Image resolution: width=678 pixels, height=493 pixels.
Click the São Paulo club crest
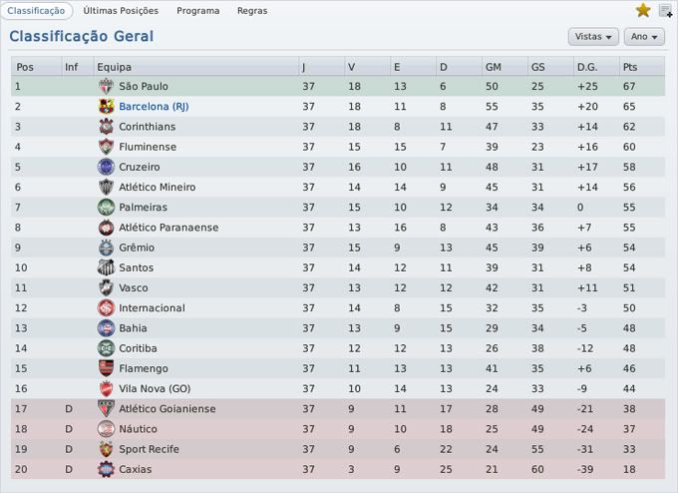coord(106,87)
